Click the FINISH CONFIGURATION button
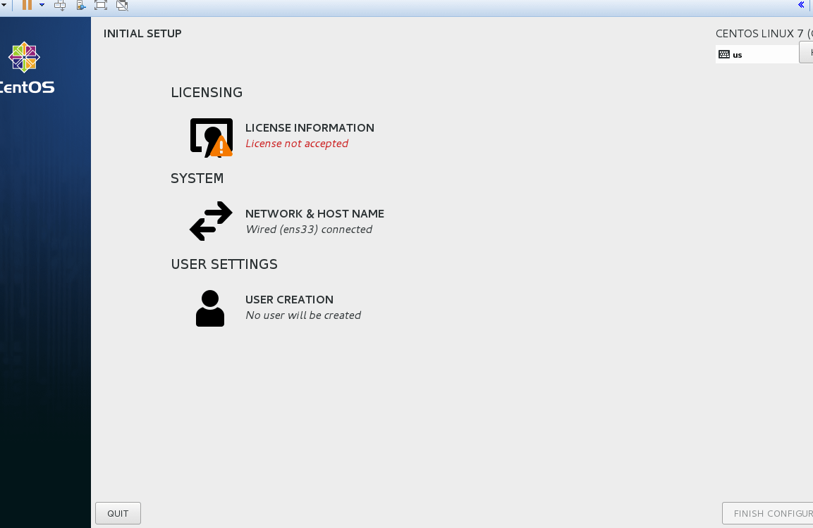This screenshot has height=528, width=813. click(768, 513)
